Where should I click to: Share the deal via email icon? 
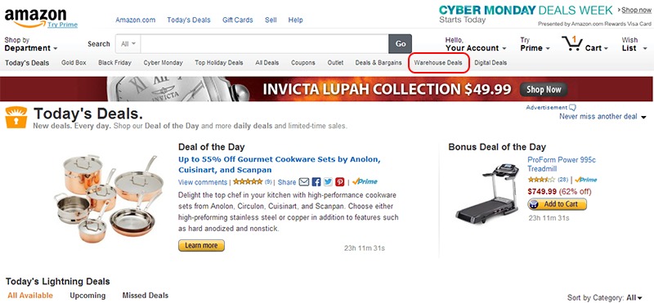pyautogui.click(x=304, y=182)
